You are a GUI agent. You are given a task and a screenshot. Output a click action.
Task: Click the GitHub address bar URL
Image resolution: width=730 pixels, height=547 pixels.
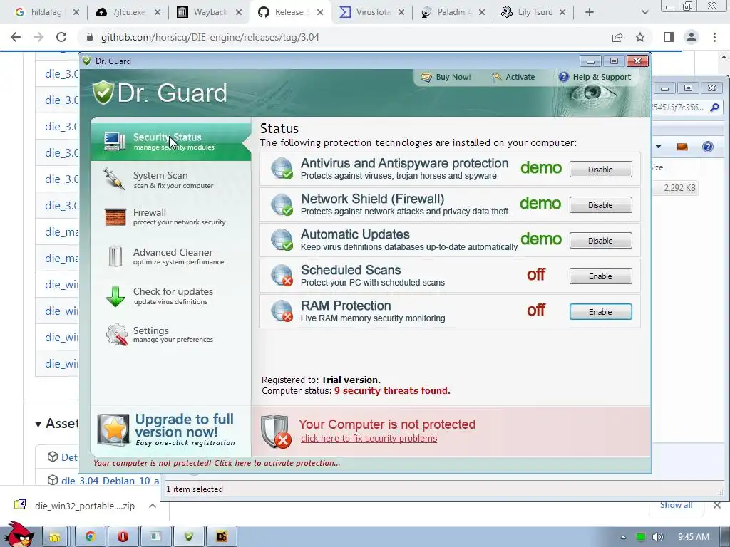coord(210,37)
